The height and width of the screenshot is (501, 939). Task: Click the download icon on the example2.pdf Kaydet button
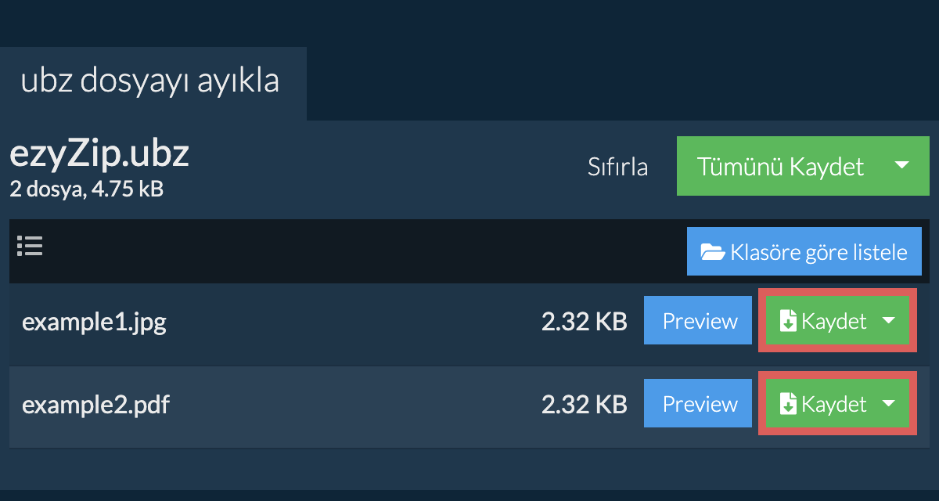point(788,405)
